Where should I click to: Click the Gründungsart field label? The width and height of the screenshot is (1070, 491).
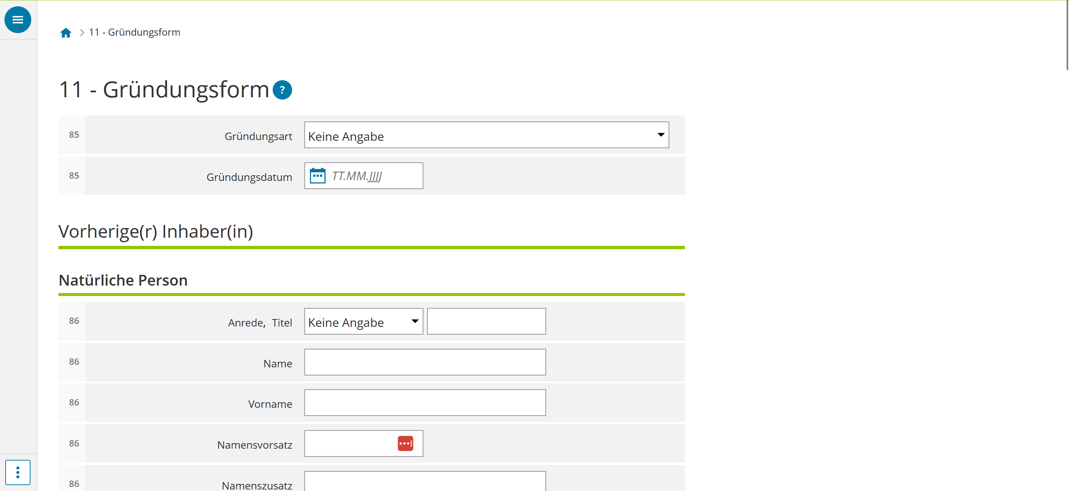[x=258, y=136]
